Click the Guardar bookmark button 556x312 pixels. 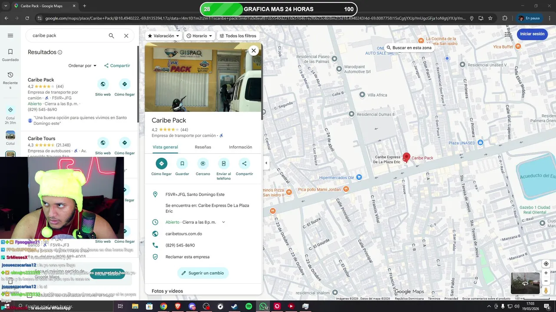tap(182, 167)
